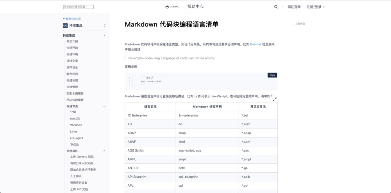Image resolution: width=391 pixels, height=193 pixels.
Task: Expand table with fullscreen arrows icon
Action: (x=275, y=99)
